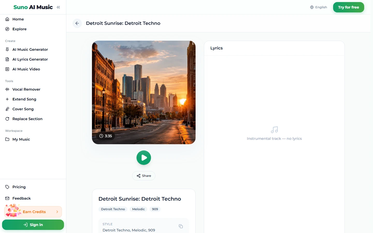Open AI Music Generator
Image resolution: width=373 pixels, height=233 pixels.
point(33,49)
